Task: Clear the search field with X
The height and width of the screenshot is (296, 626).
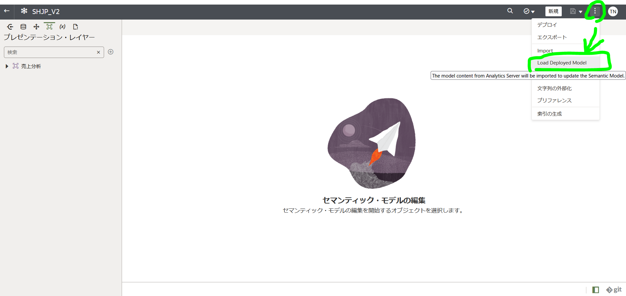Action: click(99, 52)
